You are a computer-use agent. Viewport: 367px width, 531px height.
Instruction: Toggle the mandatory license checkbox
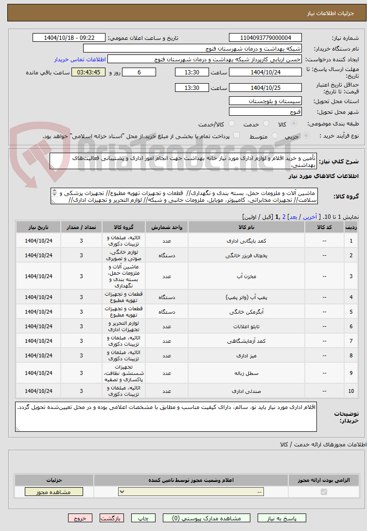click(x=324, y=492)
